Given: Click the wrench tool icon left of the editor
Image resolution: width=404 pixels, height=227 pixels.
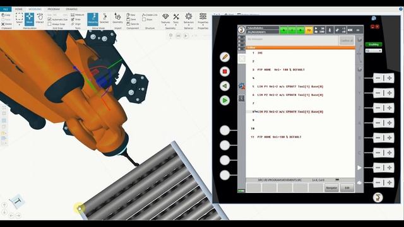Looking at the screenshot, I should click(242, 86).
